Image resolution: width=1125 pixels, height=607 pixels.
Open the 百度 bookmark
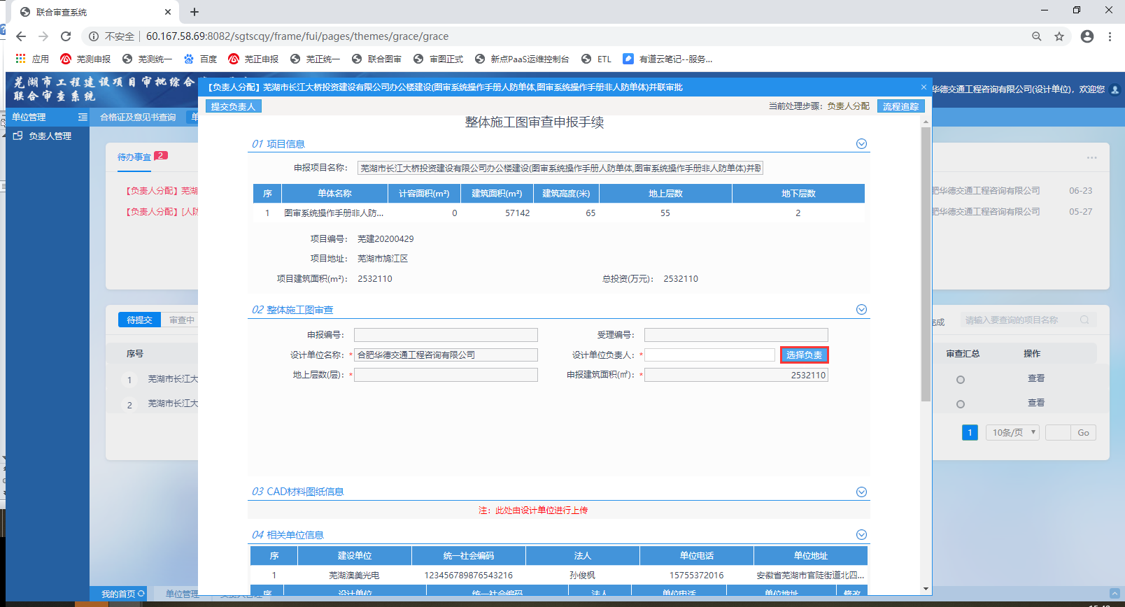(x=200, y=59)
